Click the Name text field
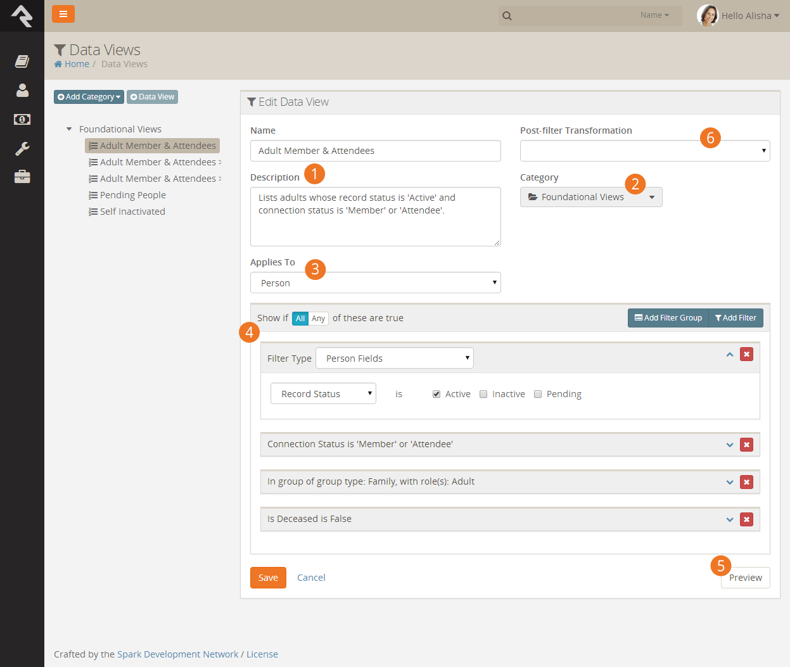 [x=376, y=151]
